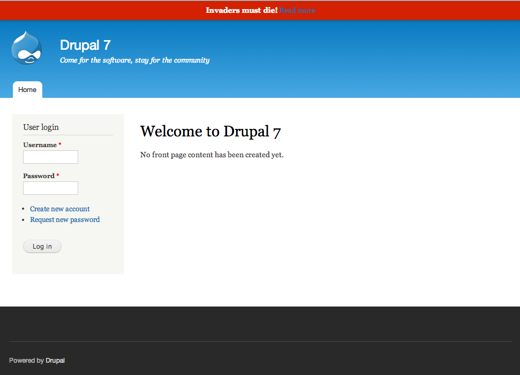Open the Request new password link
Screen dimensions: 520x375
point(65,220)
